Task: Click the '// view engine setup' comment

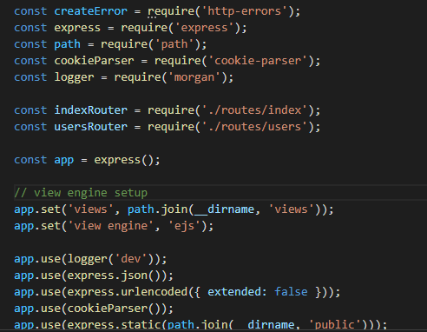Action: pos(81,193)
